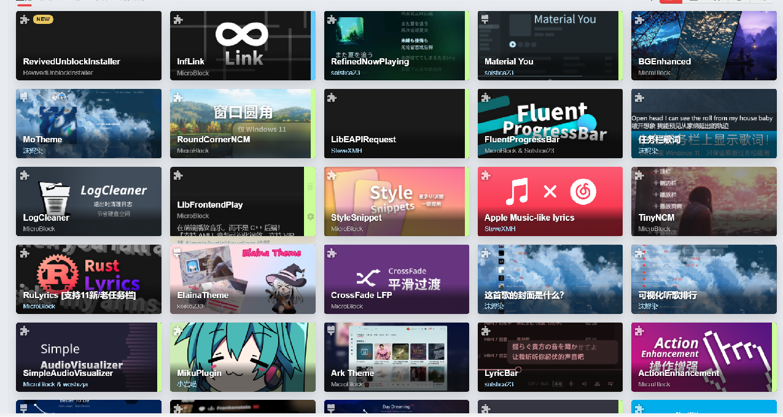783x417 pixels.
Task: Click the puzzle icon on ActionEnhancement card
Action: click(x=639, y=331)
